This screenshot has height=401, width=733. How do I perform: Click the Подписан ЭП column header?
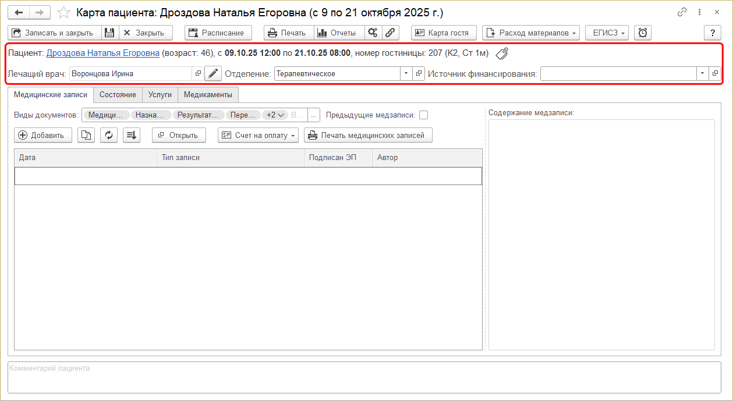point(338,157)
